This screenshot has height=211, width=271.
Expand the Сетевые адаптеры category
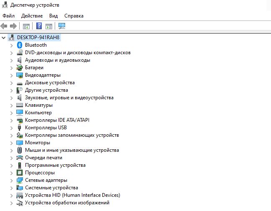pyautogui.click(x=11, y=181)
